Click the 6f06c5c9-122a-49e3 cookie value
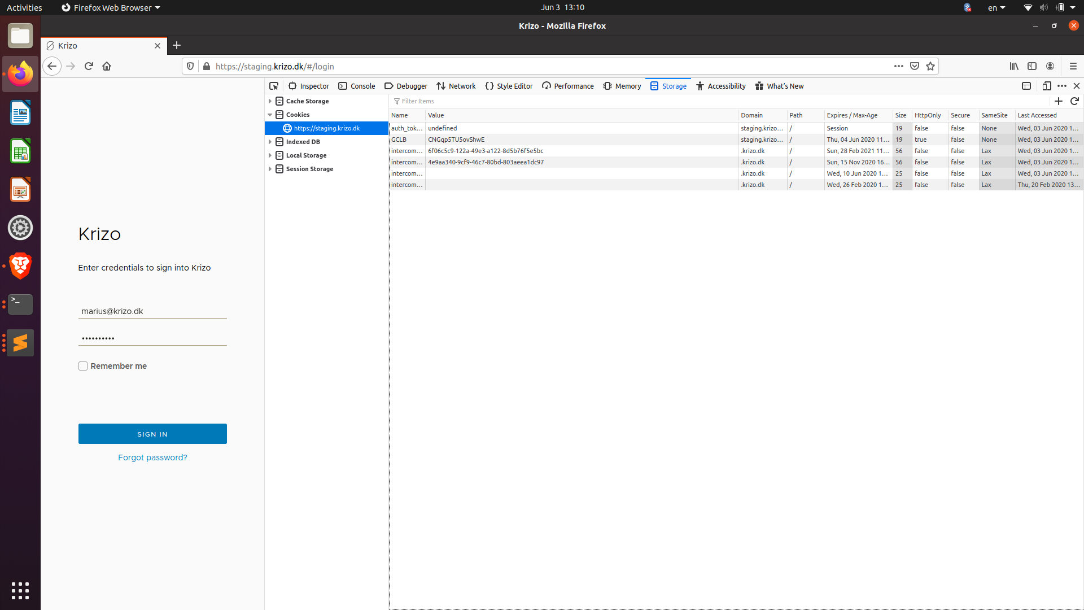The height and width of the screenshot is (610, 1084). click(x=582, y=151)
